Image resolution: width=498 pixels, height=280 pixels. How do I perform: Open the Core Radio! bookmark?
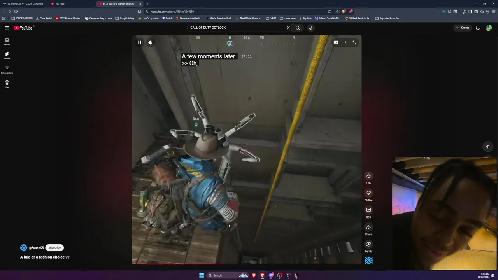click(44, 18)
